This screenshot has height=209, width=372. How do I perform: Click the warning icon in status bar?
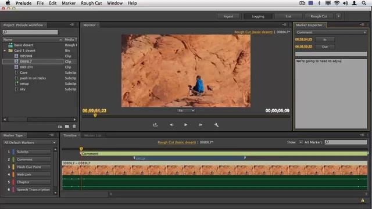click(x=363, y=200)
